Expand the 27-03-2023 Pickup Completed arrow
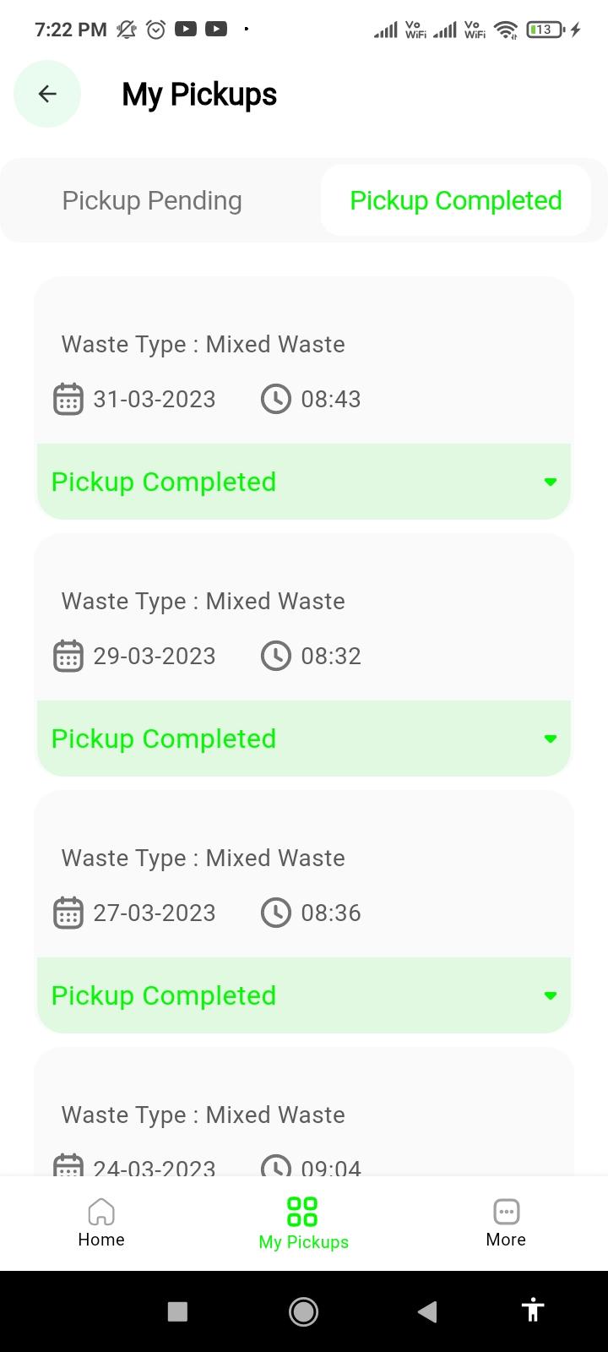The image size is (608, 1352). coord(551,995)
